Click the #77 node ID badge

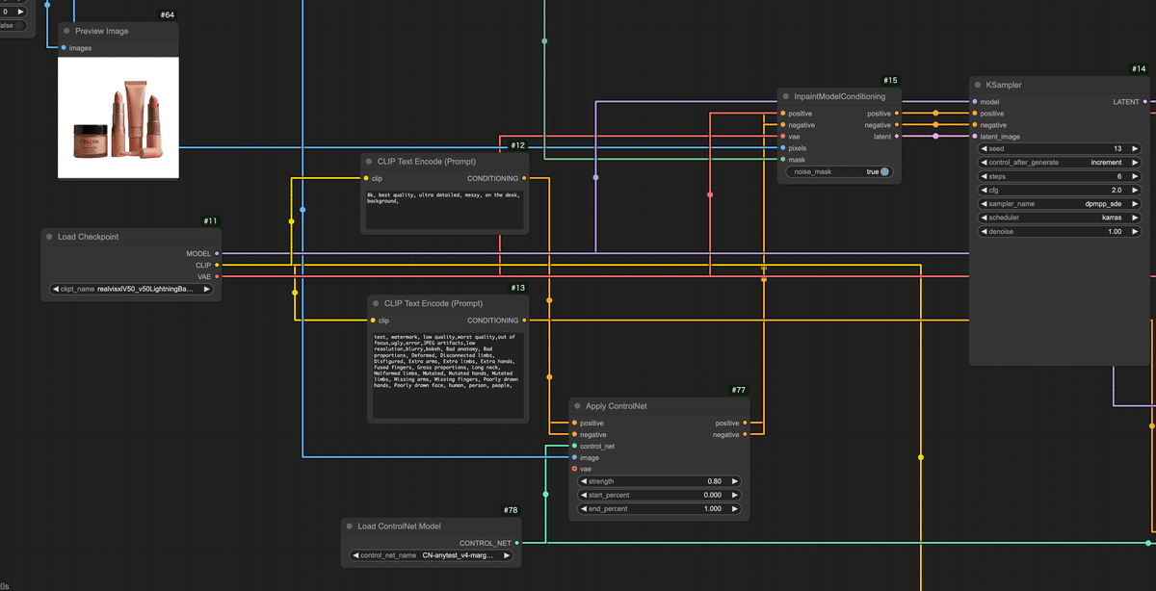click(x=739, y=390)
